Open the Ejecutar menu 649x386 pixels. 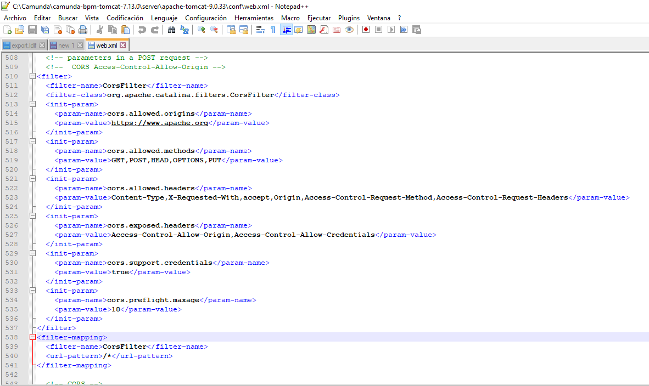click(x=318, y=18)
